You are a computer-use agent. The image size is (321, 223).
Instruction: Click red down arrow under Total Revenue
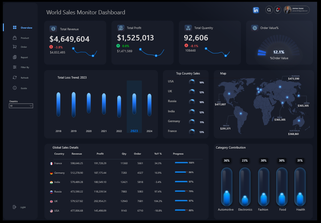click(51, 47)
